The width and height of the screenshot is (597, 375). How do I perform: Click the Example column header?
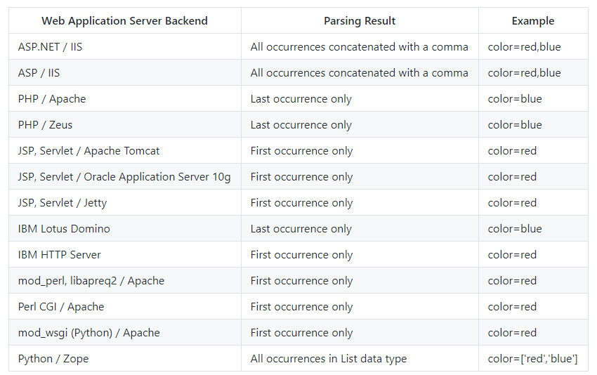[533, 20]
